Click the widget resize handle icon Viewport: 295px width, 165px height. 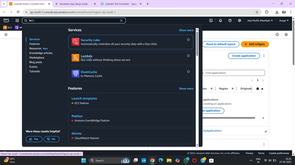265,132
